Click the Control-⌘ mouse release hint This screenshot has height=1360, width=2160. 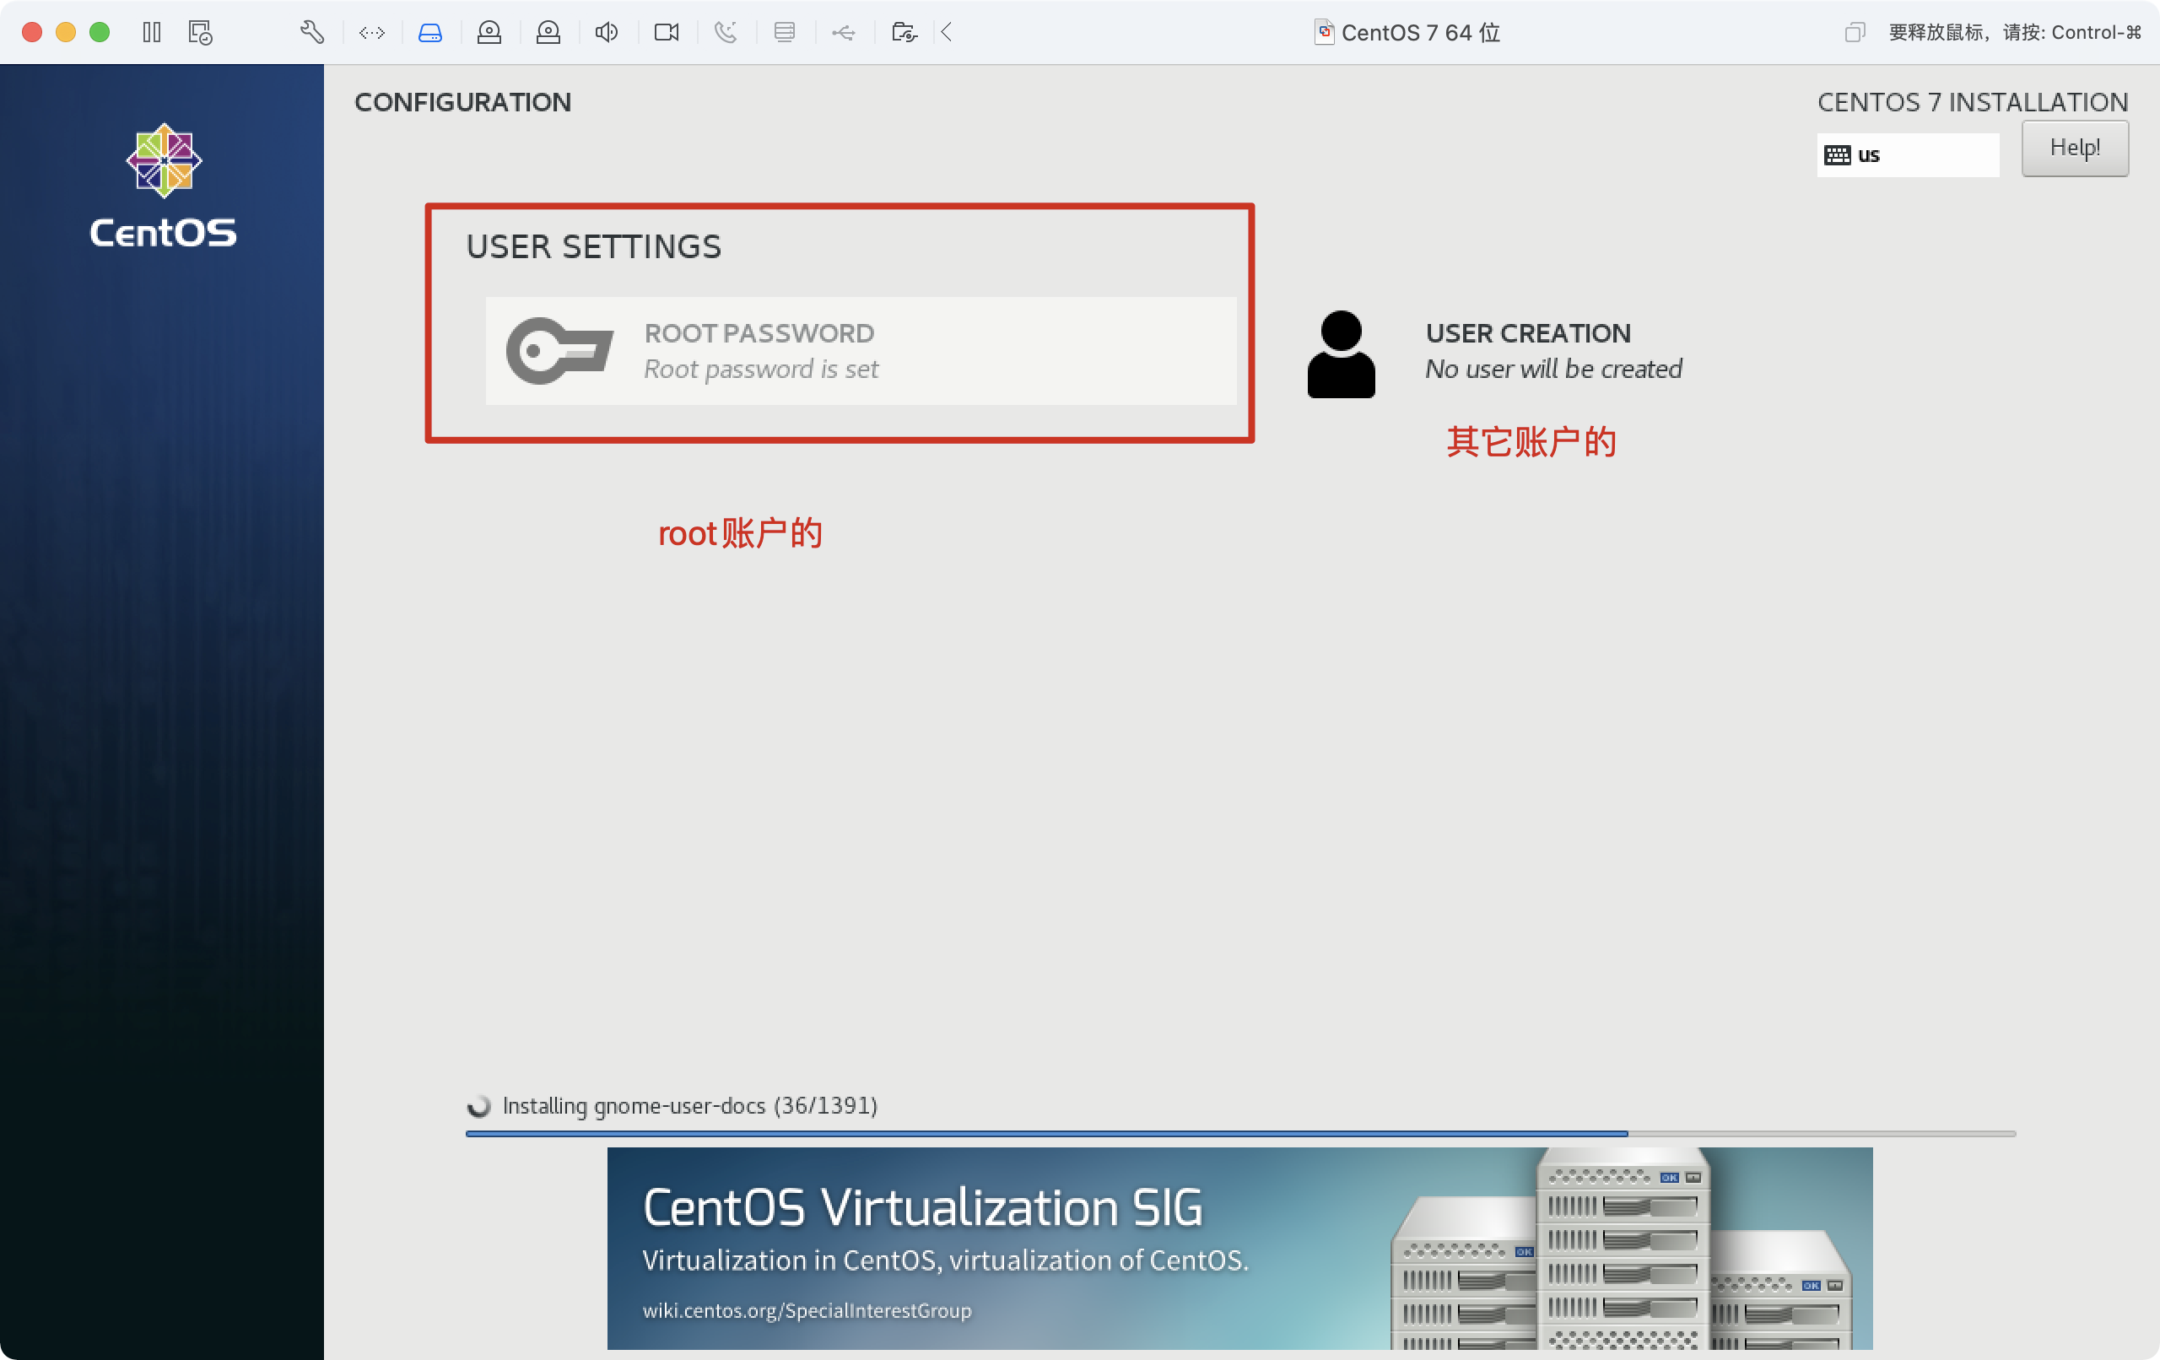click(2015, 33)
